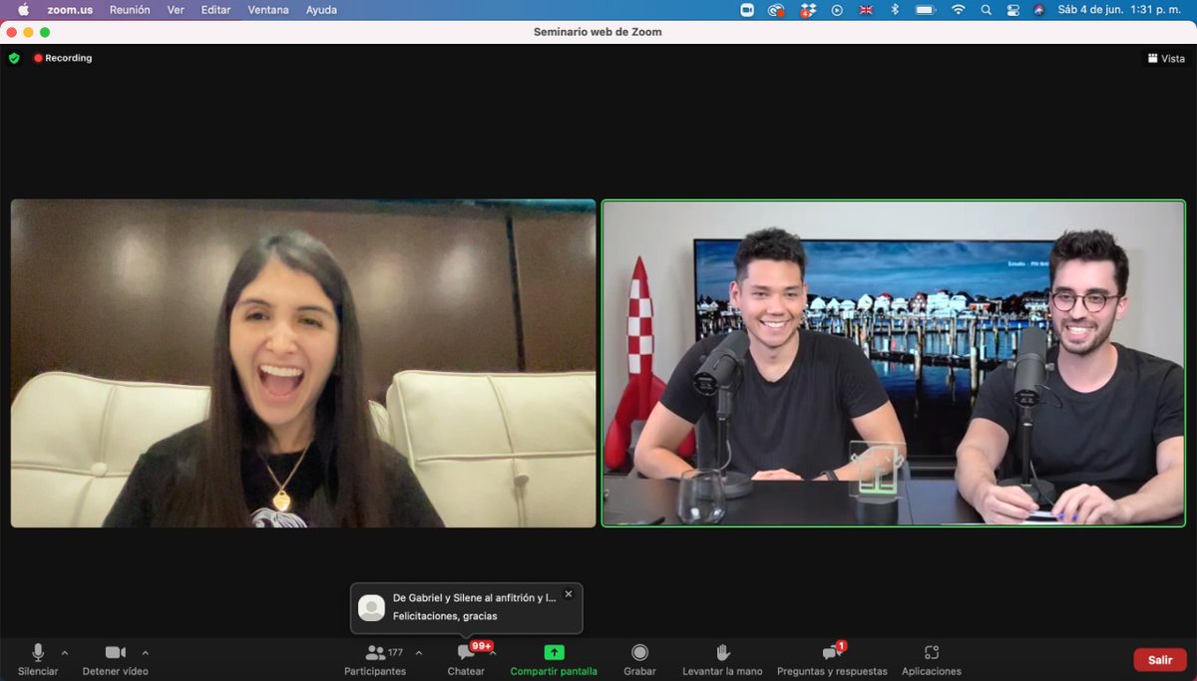Expand the chat options arrow beside Chatear
The width and height of the screenshot is (1197, 681).
pos(493,653)
